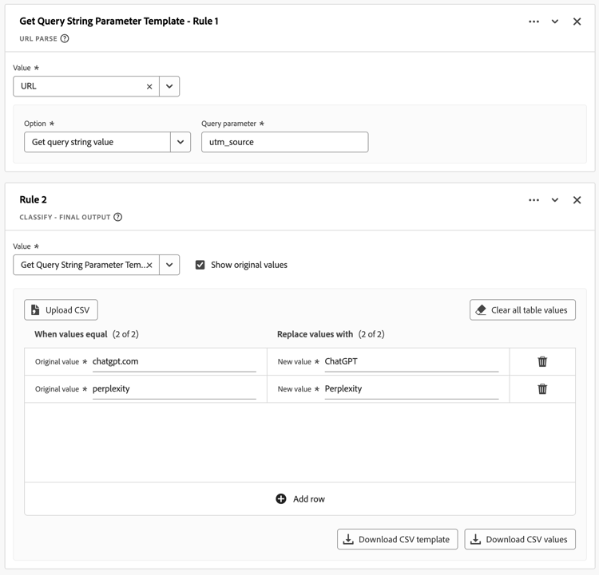Uncheck Show original values
Image resolution: width=599 pixels, height=575 pixels.
[x=200, y=265]
